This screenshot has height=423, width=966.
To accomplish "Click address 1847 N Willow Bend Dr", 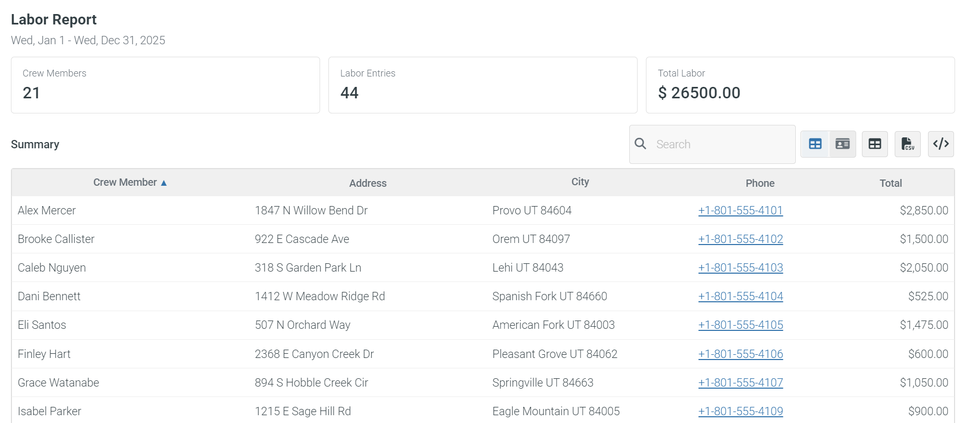I will coord(311,210).
